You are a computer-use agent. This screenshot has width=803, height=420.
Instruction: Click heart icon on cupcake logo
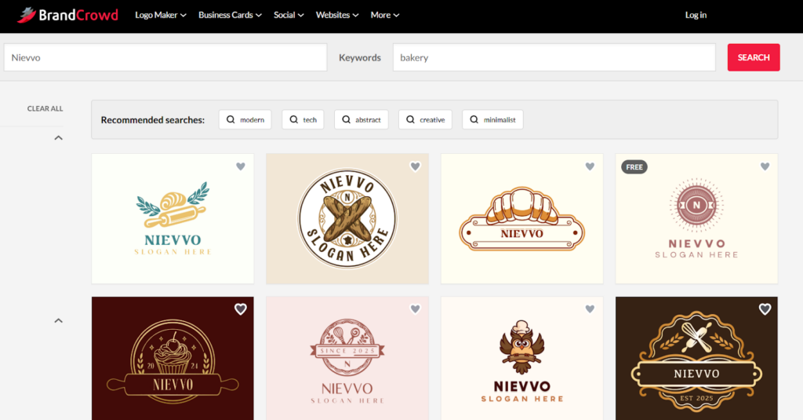(241, 309)
